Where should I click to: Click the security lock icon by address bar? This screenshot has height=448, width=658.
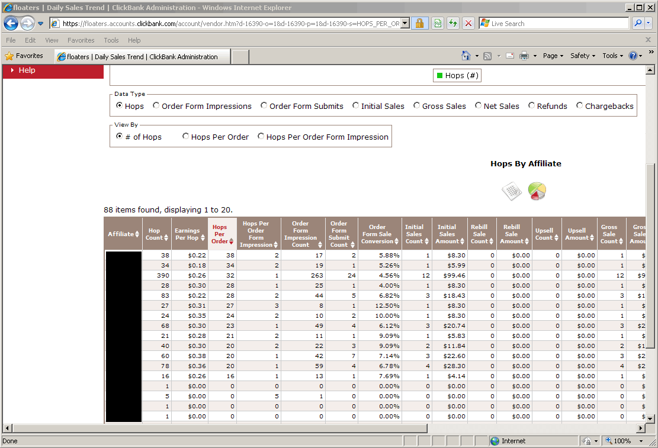[x=419, y=24]
